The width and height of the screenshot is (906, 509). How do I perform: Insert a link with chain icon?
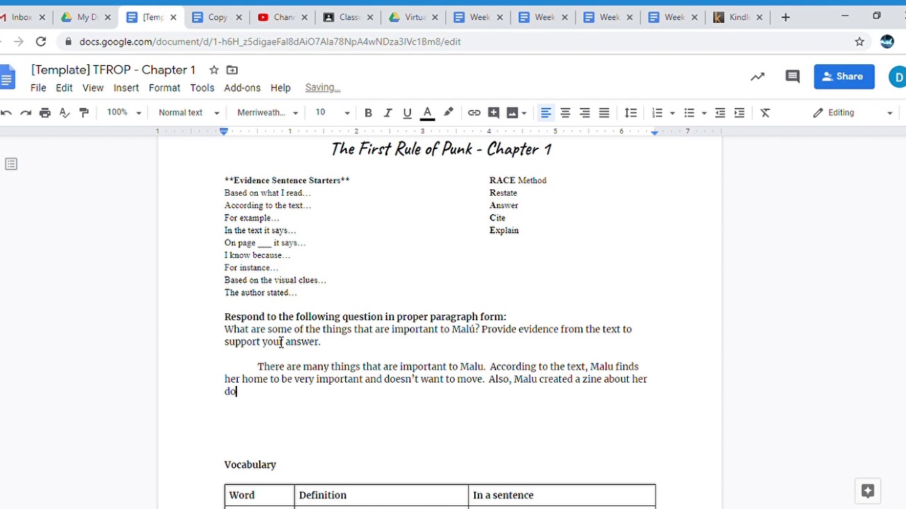[474, 112]
